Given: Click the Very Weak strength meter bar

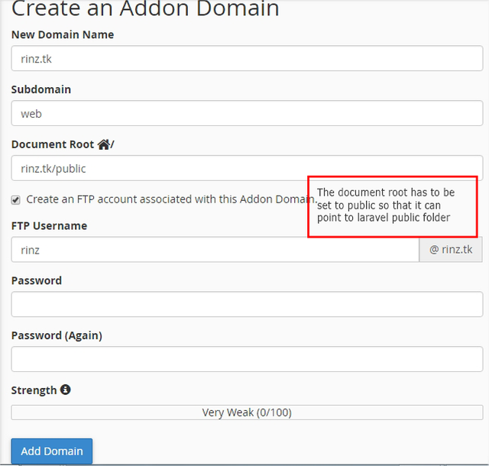Looking at the screenshot, I should click(x=247, y=413).
